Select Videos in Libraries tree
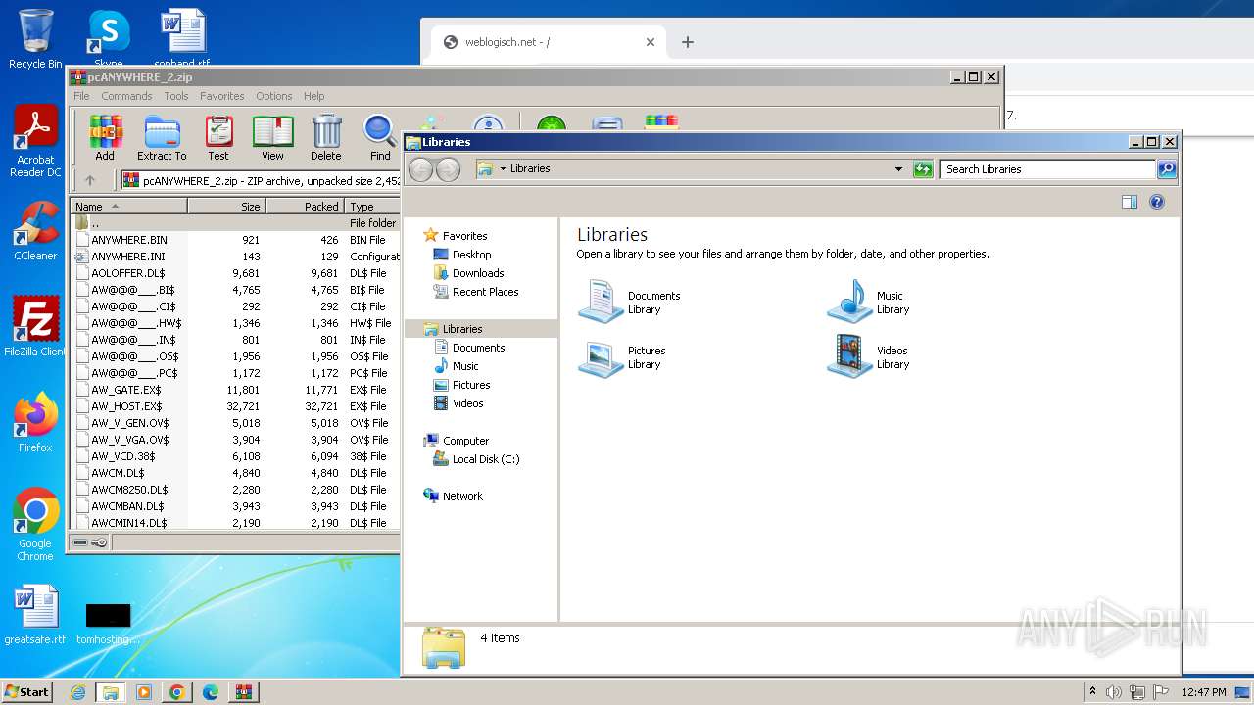This screenshot has width=1254, height=705. click(467, 403)
